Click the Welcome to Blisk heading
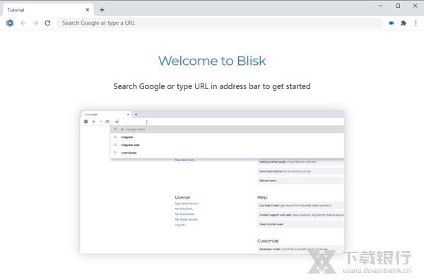Screen dimensions: 424x280 tap(212, 61)
